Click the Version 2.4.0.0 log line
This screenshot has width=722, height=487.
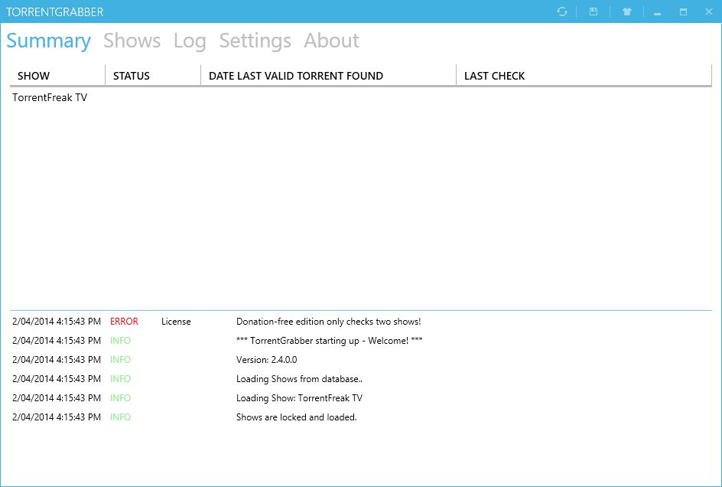(266, 360)
